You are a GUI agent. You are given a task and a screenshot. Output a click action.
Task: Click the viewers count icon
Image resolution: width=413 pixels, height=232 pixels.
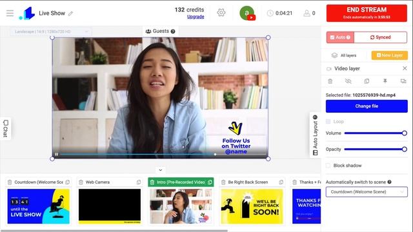[x=307, y=13]
